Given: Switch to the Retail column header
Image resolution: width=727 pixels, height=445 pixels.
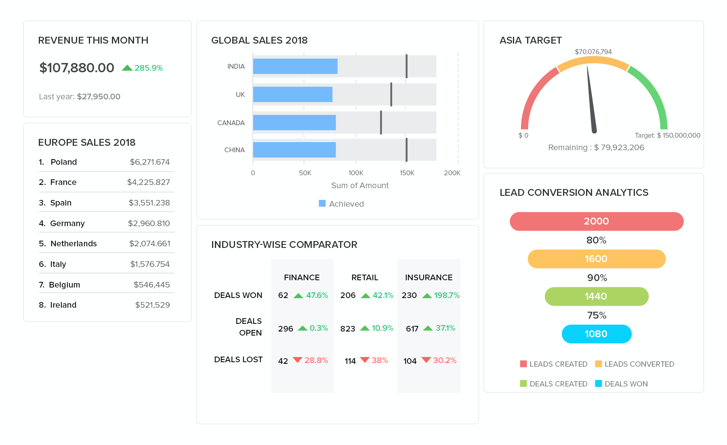Looking at the screenshot, I should point(364,277).
